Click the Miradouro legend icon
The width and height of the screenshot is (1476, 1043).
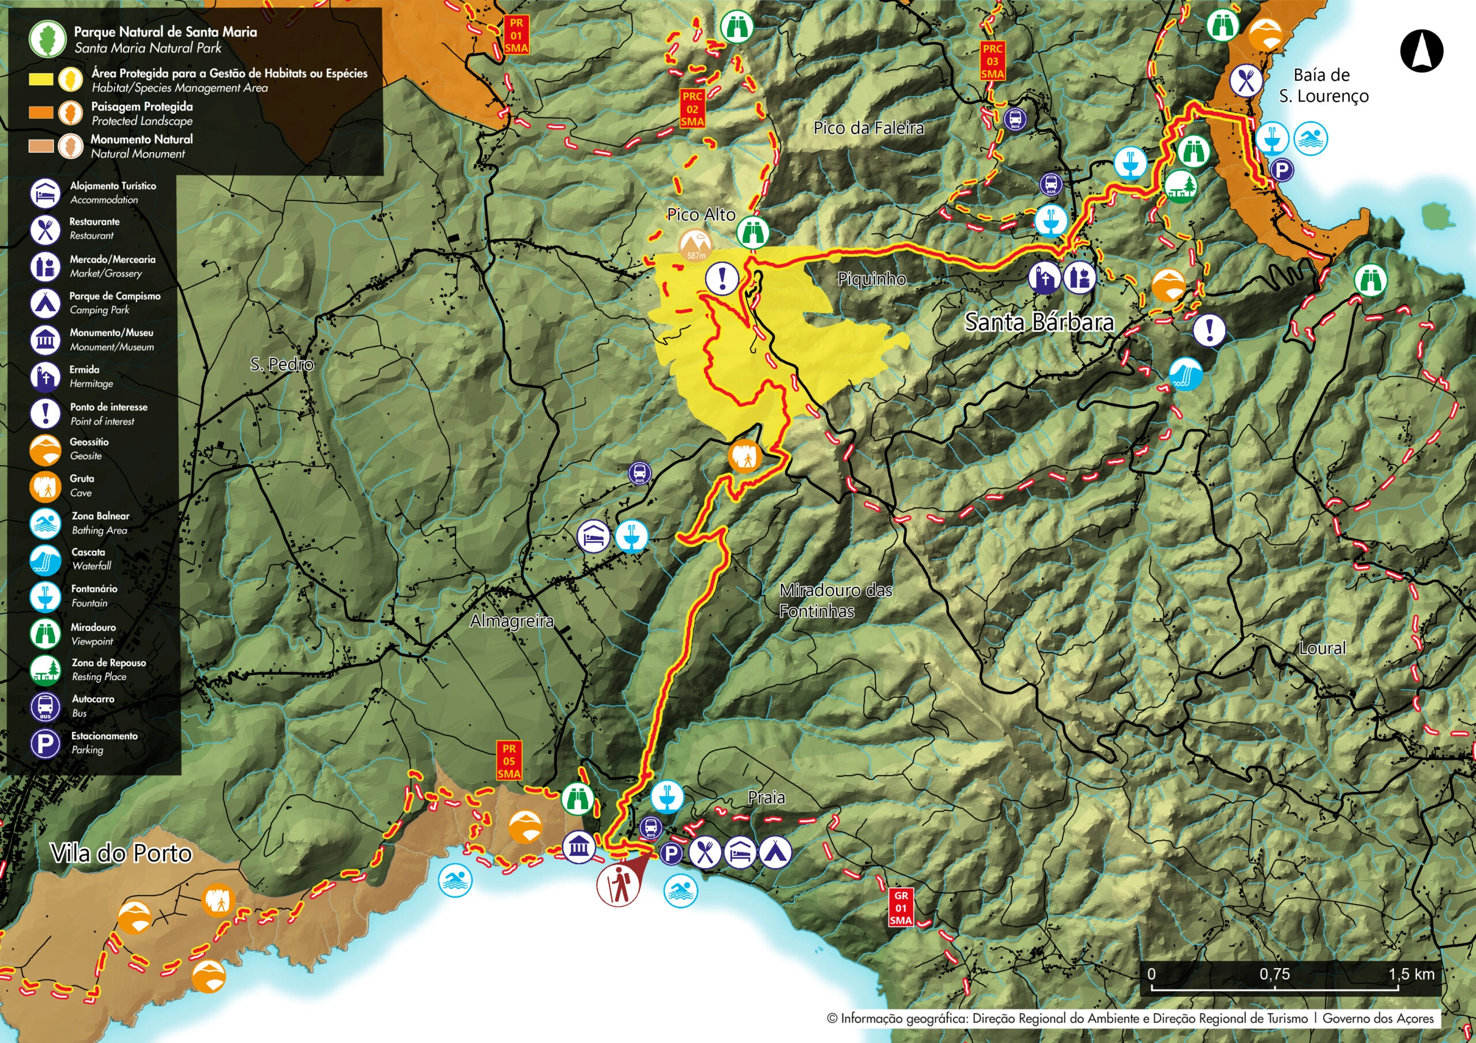coord(45,634)
